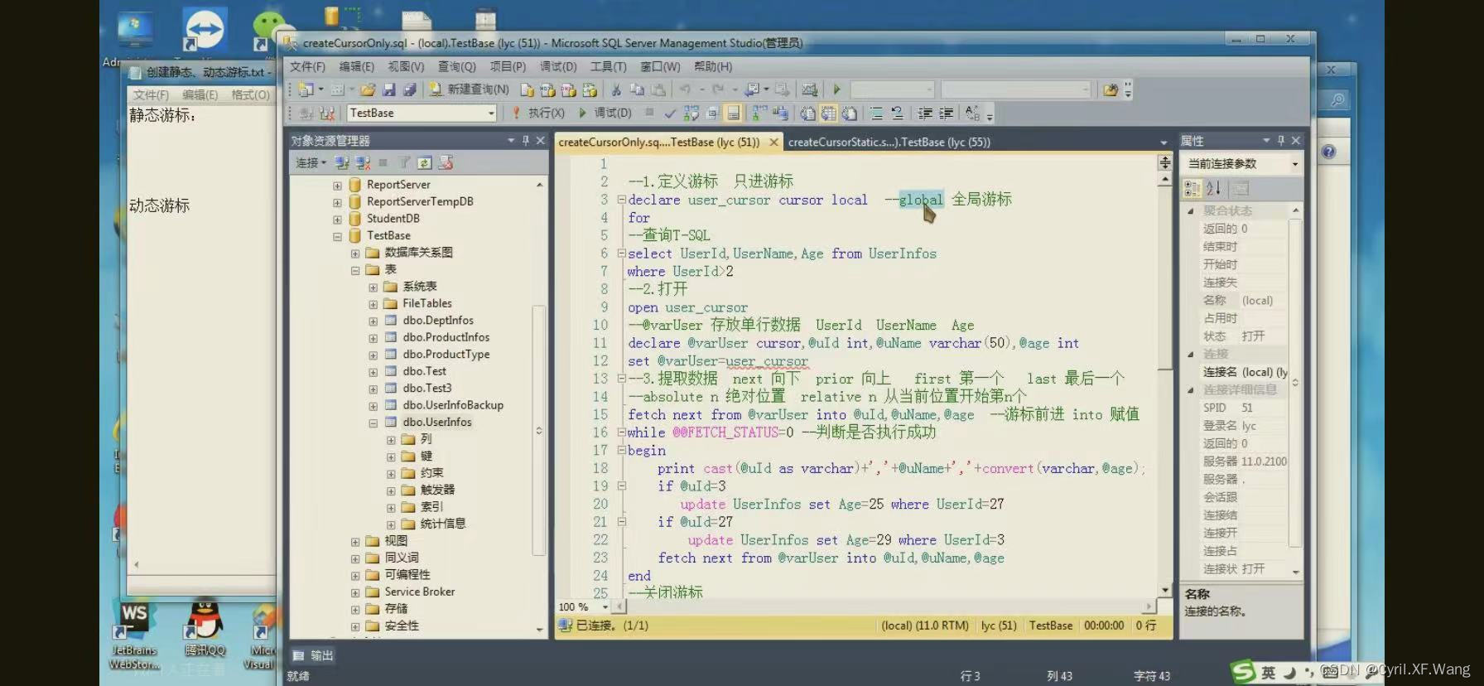The width and height of the screenshot is (1484, 686).
Task: Click the Sogou input method 英 indicator
Action: [x=1268, y=673]
